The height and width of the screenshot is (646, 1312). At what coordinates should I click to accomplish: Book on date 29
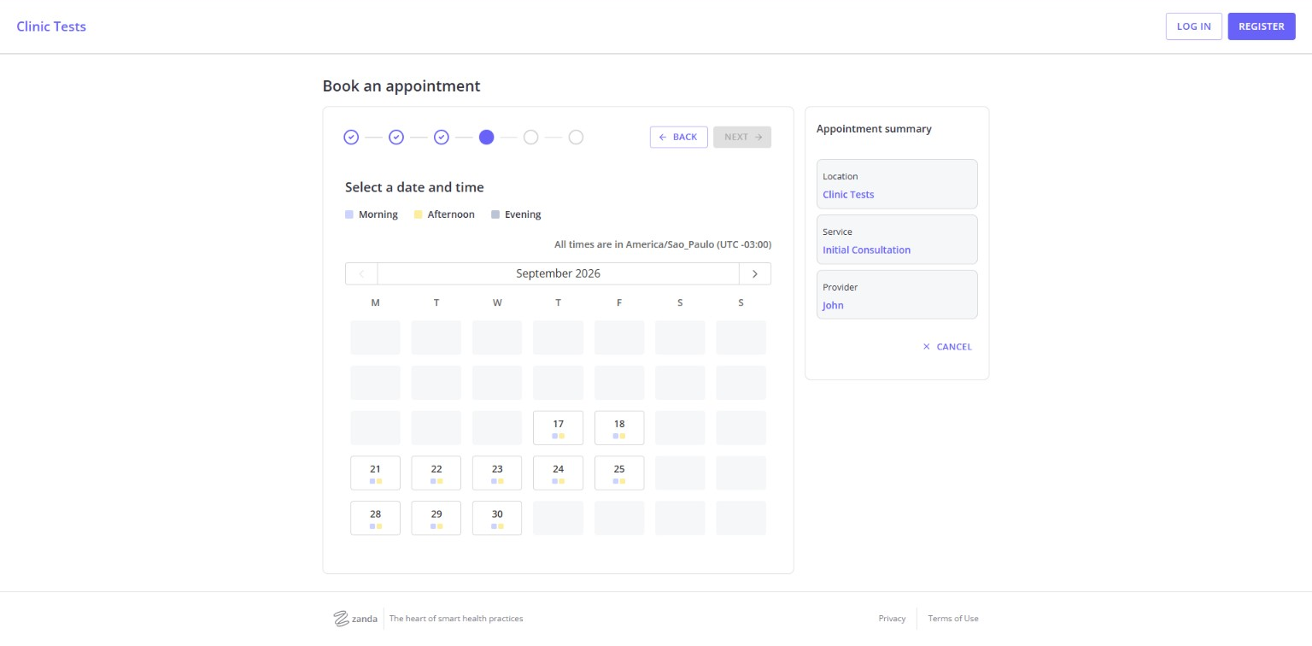click(x=436, y=519)
